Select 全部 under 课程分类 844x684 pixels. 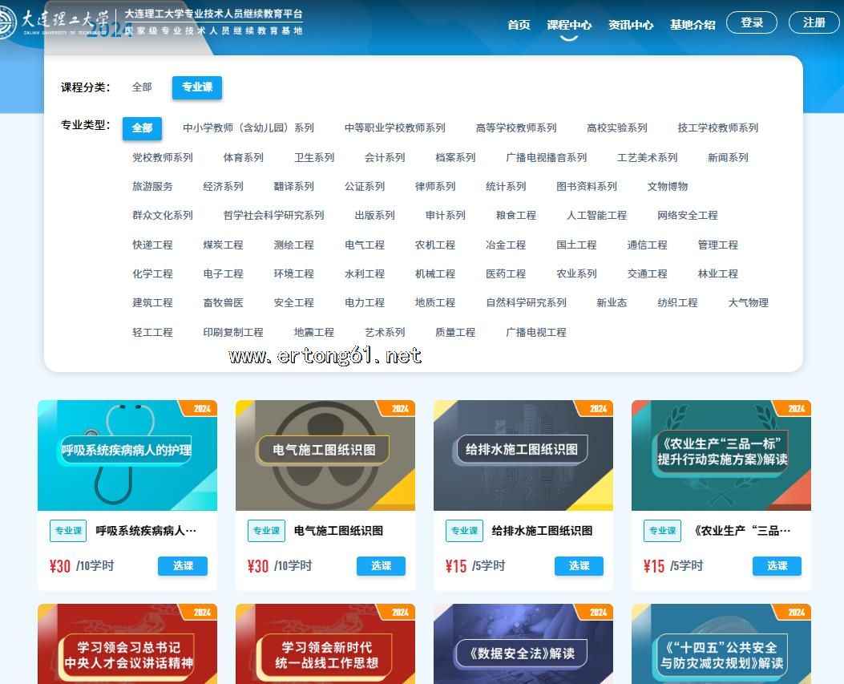click(142, 87)
